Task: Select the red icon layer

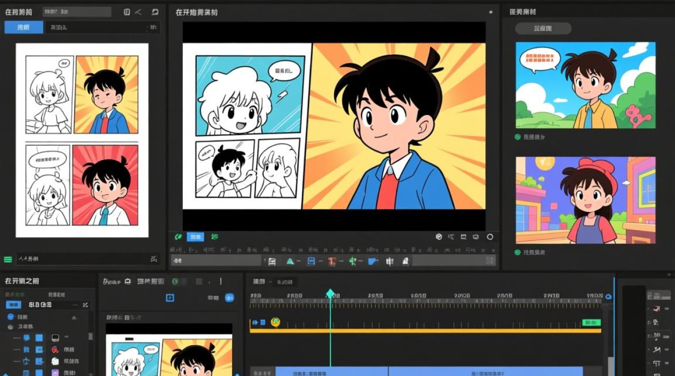Action: pos(55,349)
